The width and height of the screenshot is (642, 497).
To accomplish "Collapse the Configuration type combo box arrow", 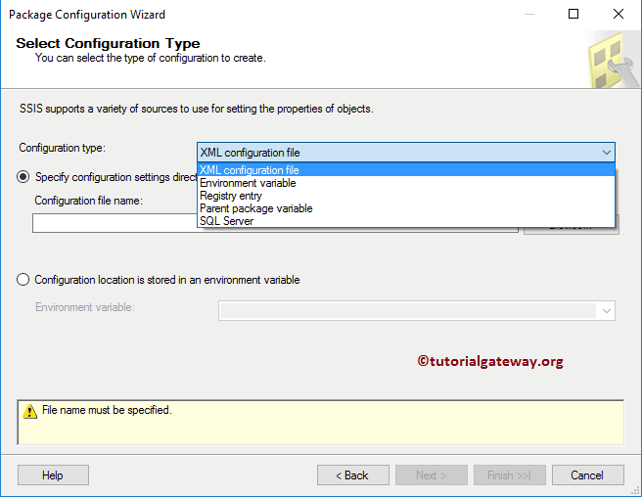I will click(606, 153).
